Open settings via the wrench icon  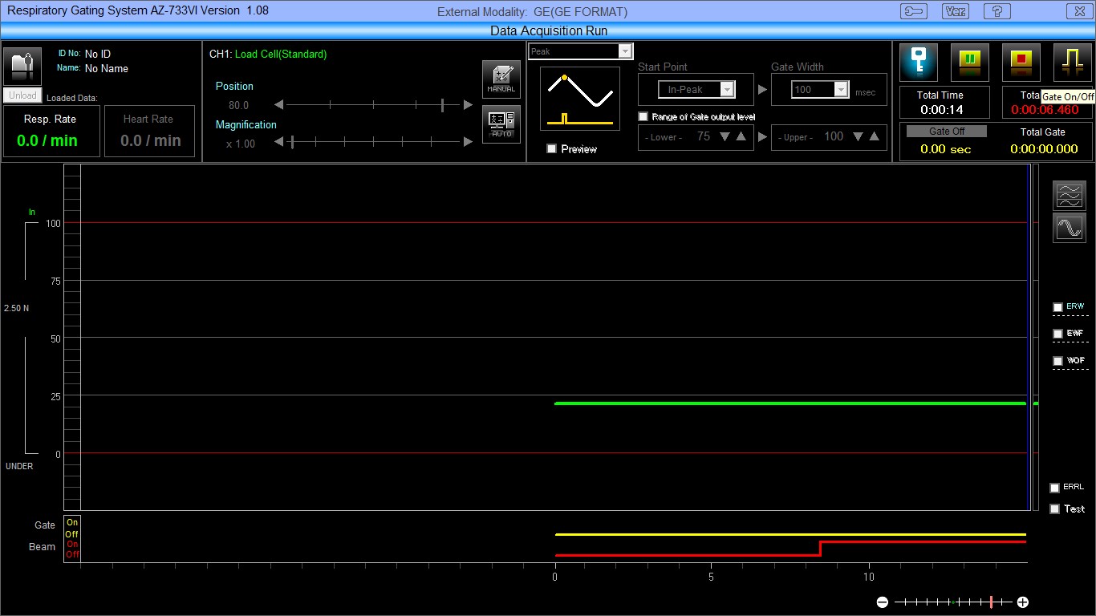click(913, 11)
